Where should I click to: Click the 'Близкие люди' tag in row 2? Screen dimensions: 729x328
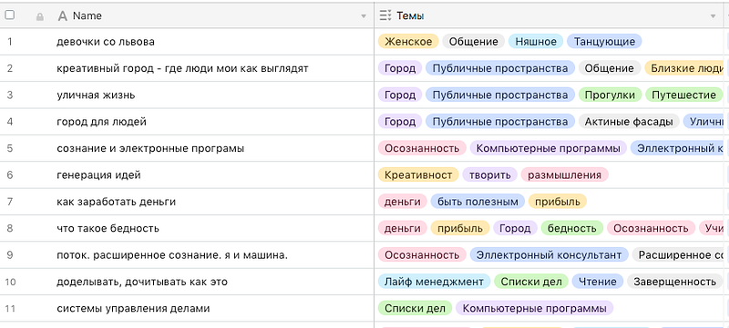click(683, 68)
